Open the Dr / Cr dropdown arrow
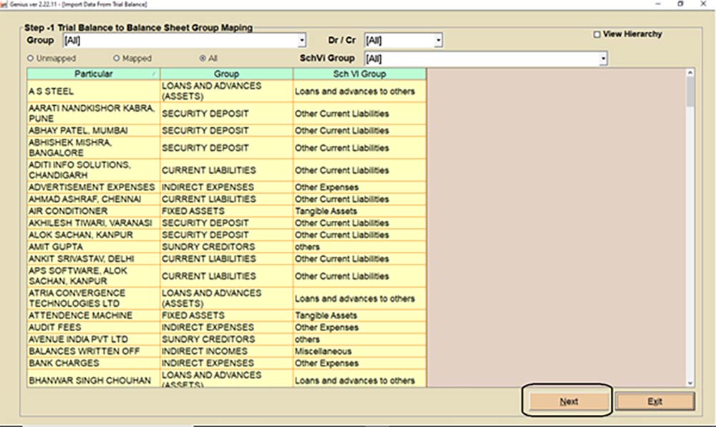Image resolution: width=716 pixels, height=427 pixels. point(438,41)
